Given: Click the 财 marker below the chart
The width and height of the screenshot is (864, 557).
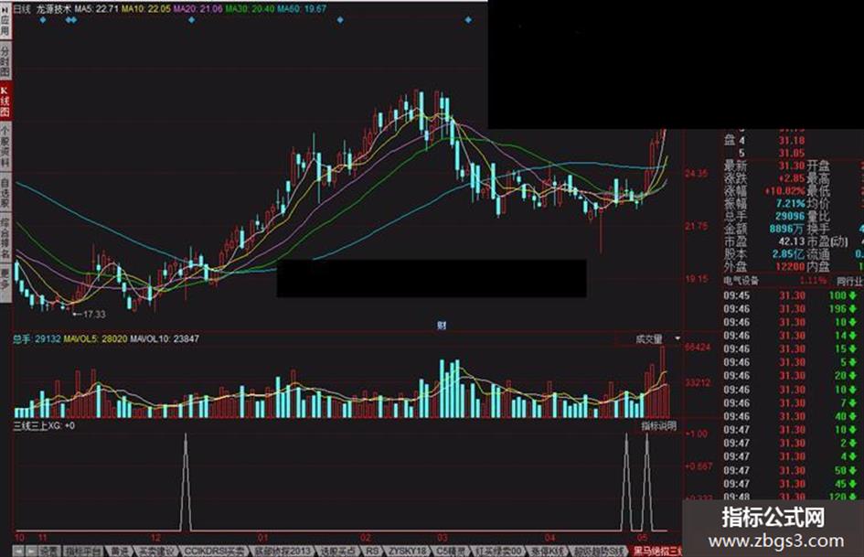Looking at the screenshot, I should coord(442,326).
